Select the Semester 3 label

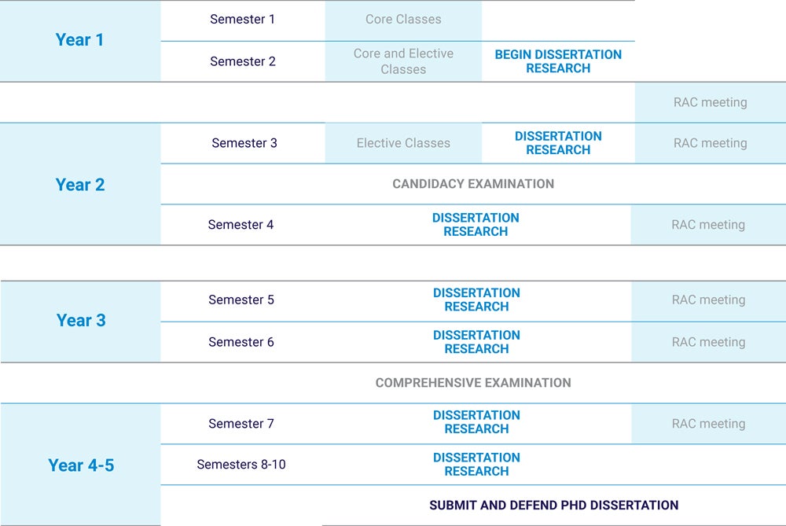(x=244, y=143)
